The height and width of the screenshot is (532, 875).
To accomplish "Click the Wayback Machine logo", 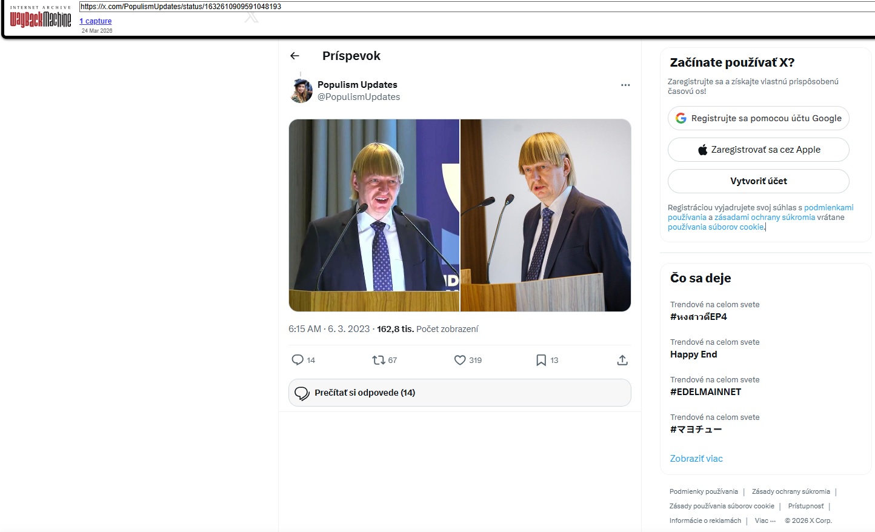I will 41,19.
